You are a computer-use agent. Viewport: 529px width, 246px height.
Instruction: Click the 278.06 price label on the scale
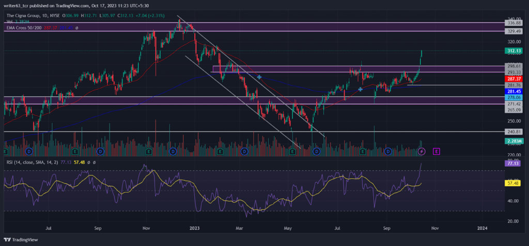[513, 98]
